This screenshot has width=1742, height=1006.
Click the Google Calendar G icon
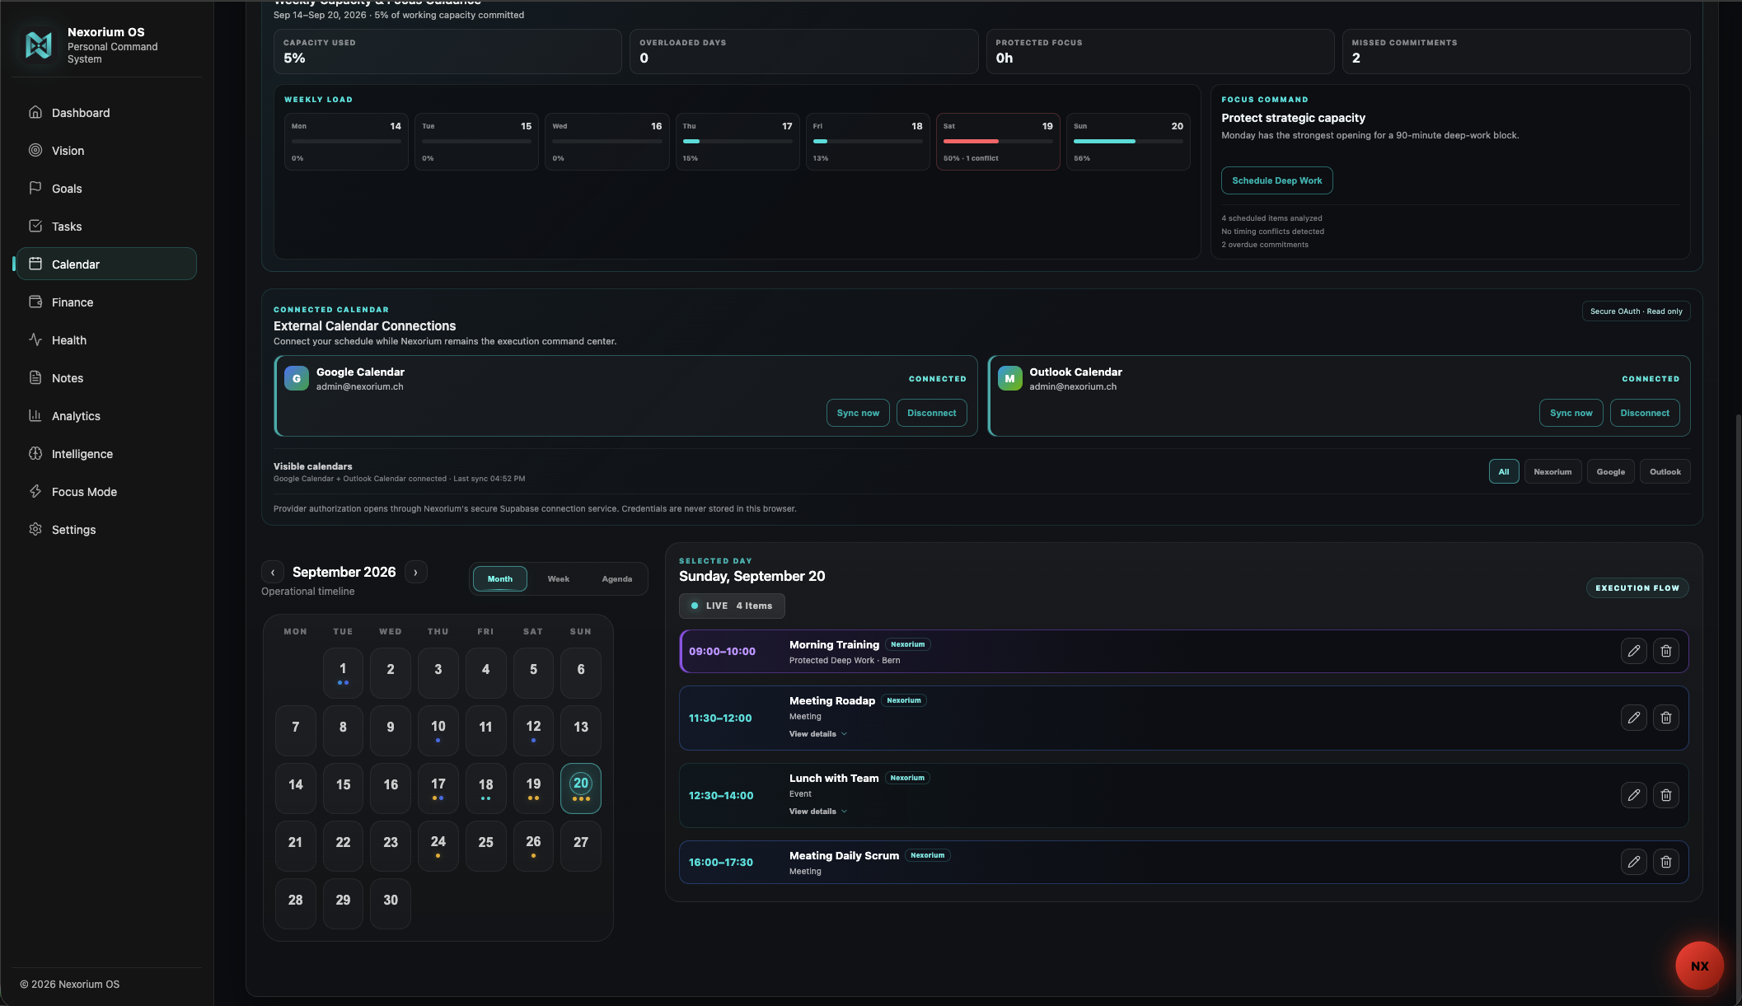[x=297, y=378]
